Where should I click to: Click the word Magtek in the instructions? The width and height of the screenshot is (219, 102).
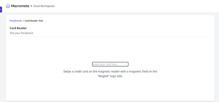click(x=104, y=76)
